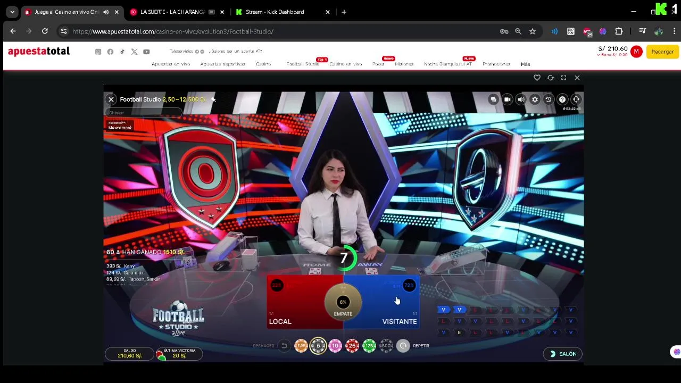This screenshot has width=681, height=383.
Task: Open Promociones menu item
Action: (x=496, y=64)
